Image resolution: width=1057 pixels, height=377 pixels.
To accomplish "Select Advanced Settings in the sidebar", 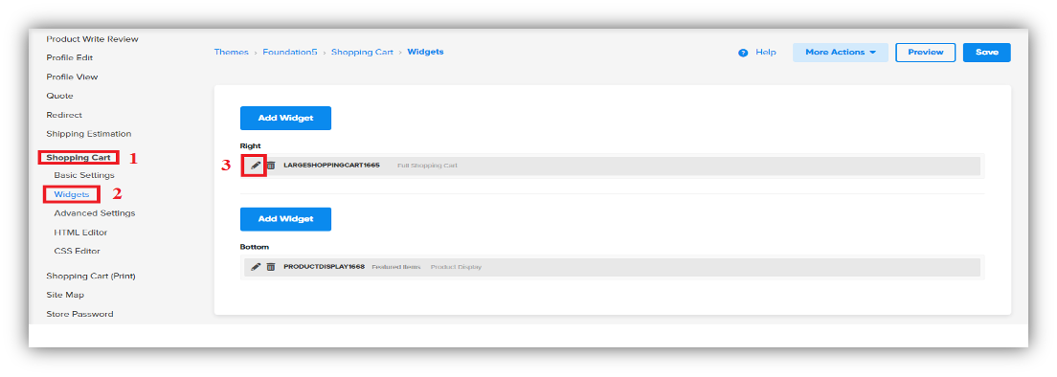I will point(95,212).
